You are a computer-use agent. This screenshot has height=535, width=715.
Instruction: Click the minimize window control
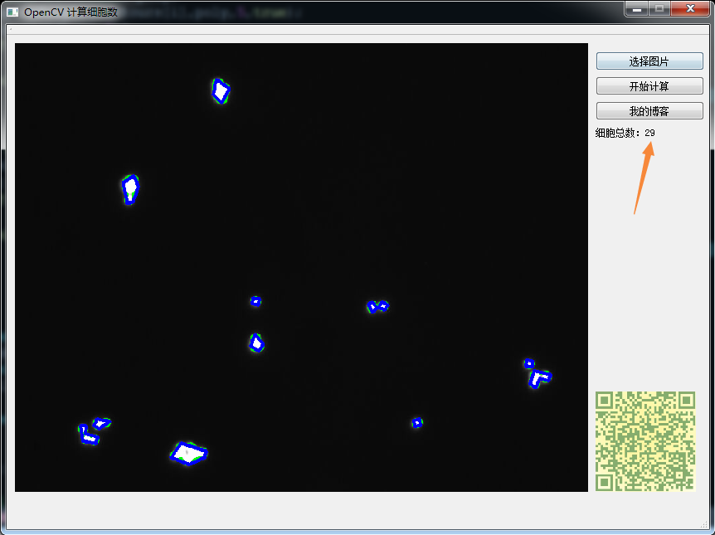[x=637, y=10]
